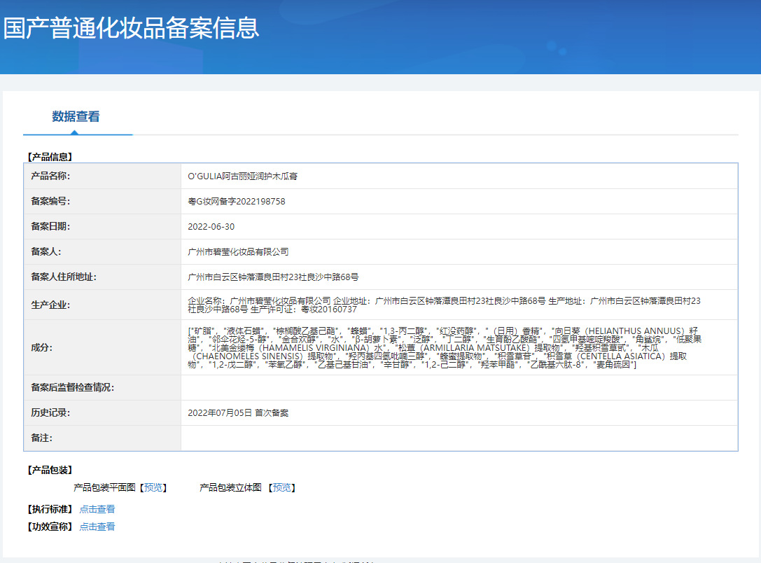
Task: Click the 备注 row label
Action: 41,438
